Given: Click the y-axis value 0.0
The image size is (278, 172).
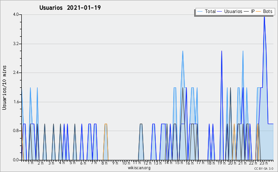Looking at the screenshot, I should 16,160.
